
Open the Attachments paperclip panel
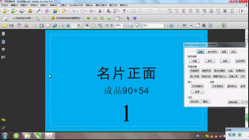[x=3, y=128]
